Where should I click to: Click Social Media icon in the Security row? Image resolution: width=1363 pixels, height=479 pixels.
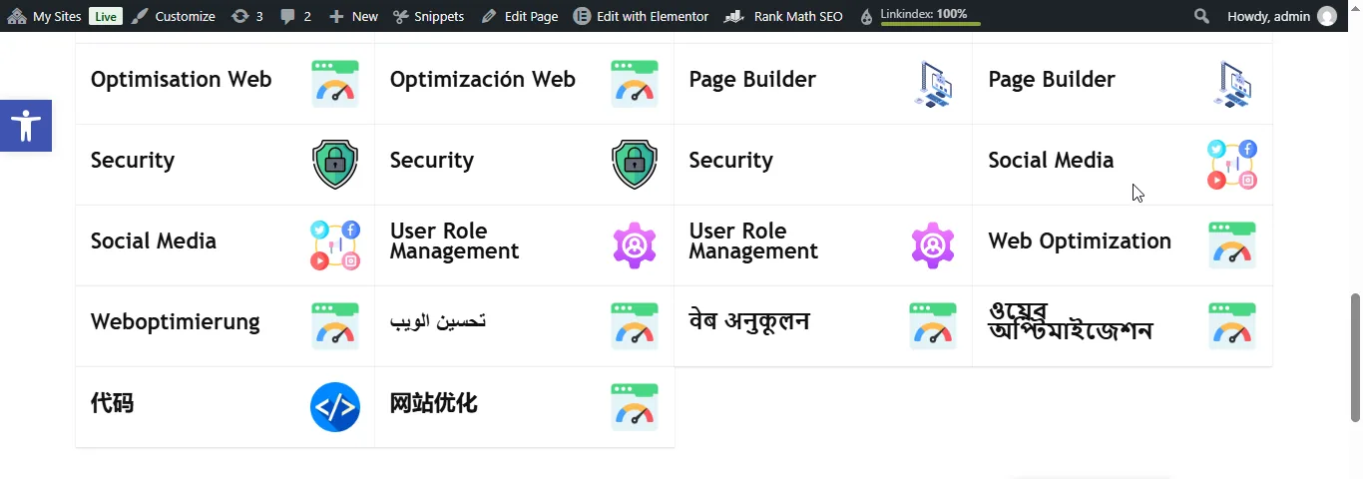[1232, 165]
